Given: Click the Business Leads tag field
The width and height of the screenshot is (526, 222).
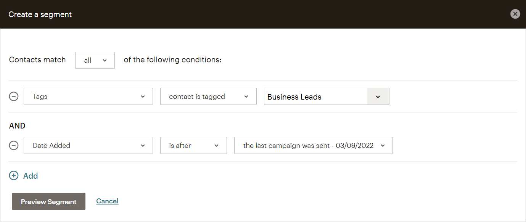Looking at the screenshot, I should click(315, 97).
